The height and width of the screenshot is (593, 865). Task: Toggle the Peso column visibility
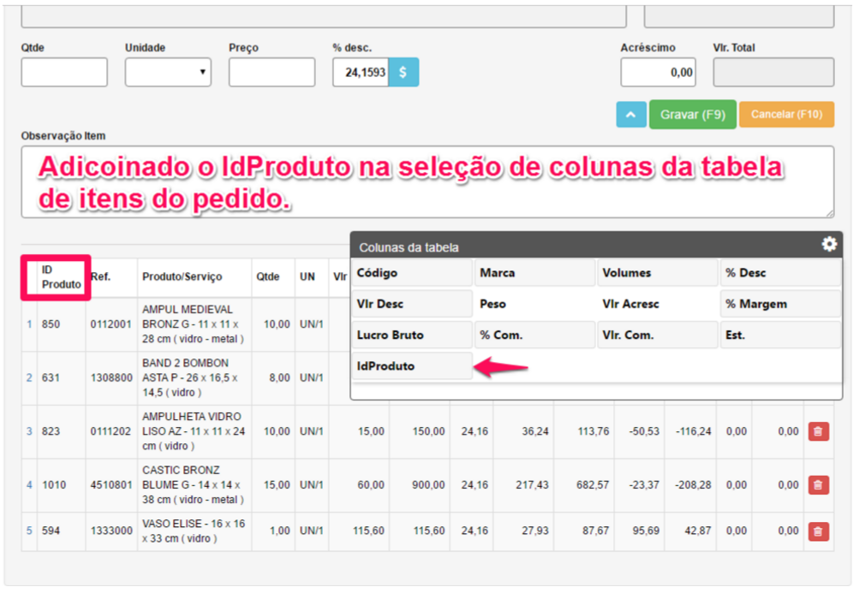click(534, 304)
